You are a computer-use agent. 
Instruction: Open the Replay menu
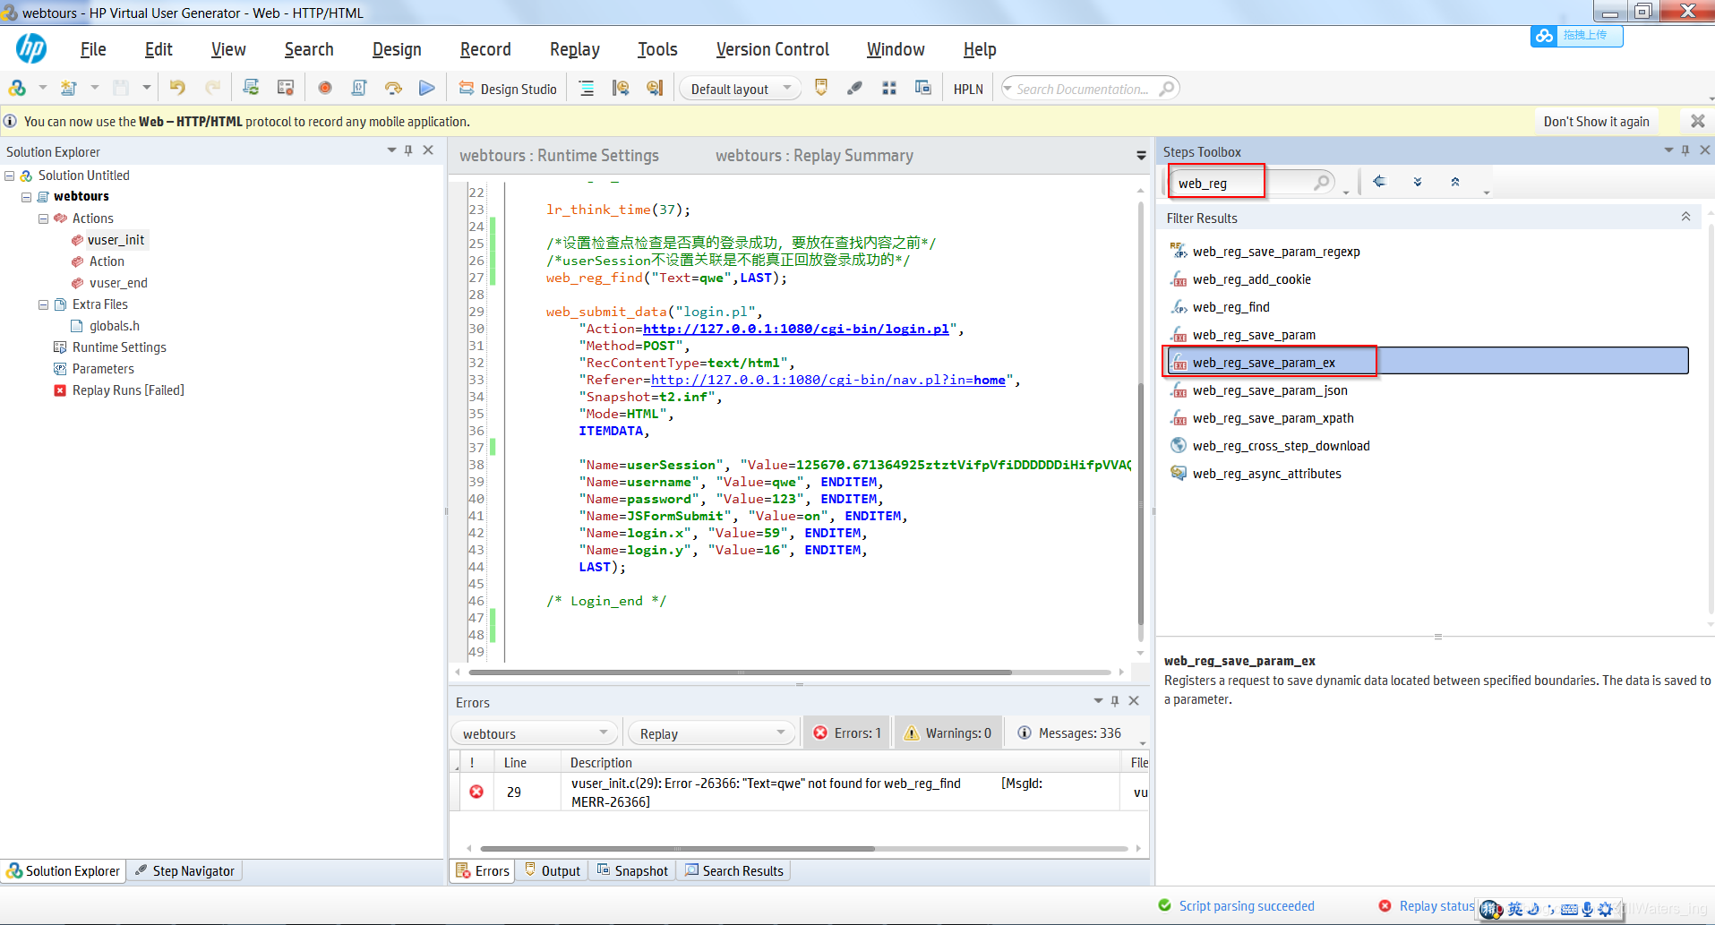575,49
